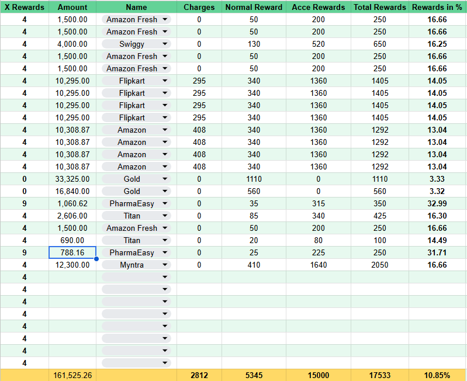Expand Gold dropdown in the 16,840.00 row
This screenshot has width=467, height=381.
pyautogui.click(x=165, y=191)
